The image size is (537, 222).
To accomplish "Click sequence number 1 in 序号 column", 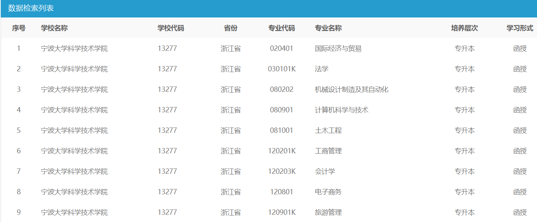I will (19, 49).
